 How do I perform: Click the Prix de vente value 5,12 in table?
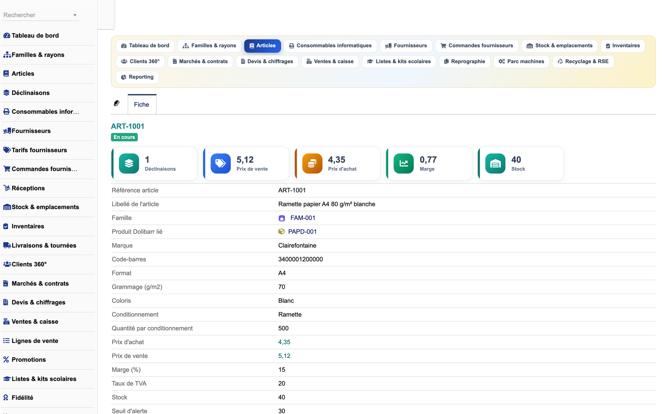pos(284,356)
